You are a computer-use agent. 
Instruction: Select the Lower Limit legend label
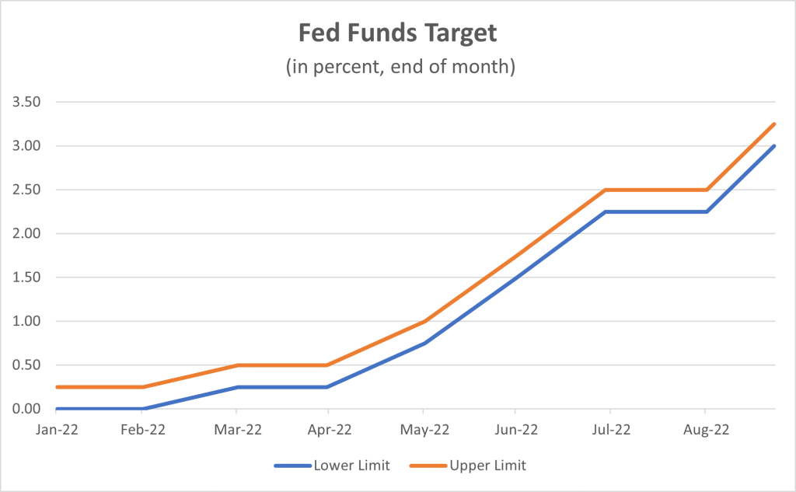point(351,466)
